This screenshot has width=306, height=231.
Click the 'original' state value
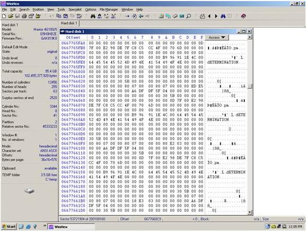tap(52, 52)
